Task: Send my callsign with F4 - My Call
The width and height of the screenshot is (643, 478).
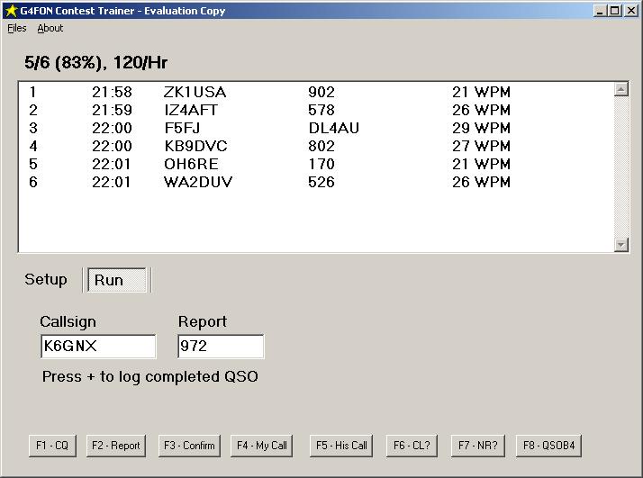Action: 262,446
